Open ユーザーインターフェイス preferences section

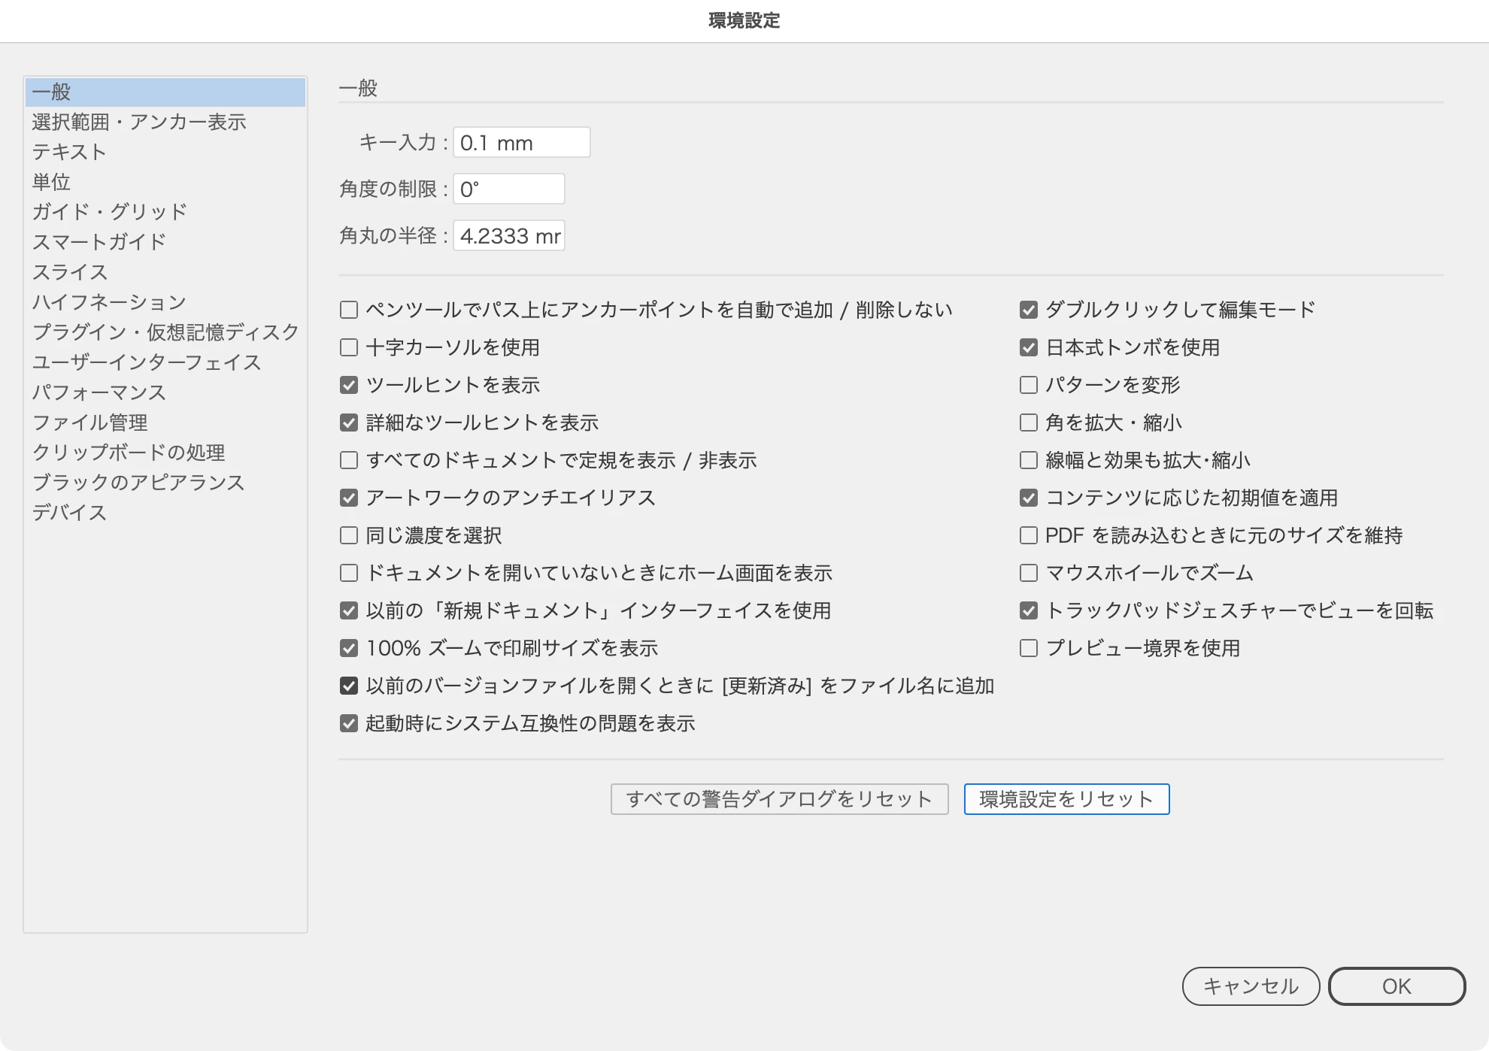[147, 362]
